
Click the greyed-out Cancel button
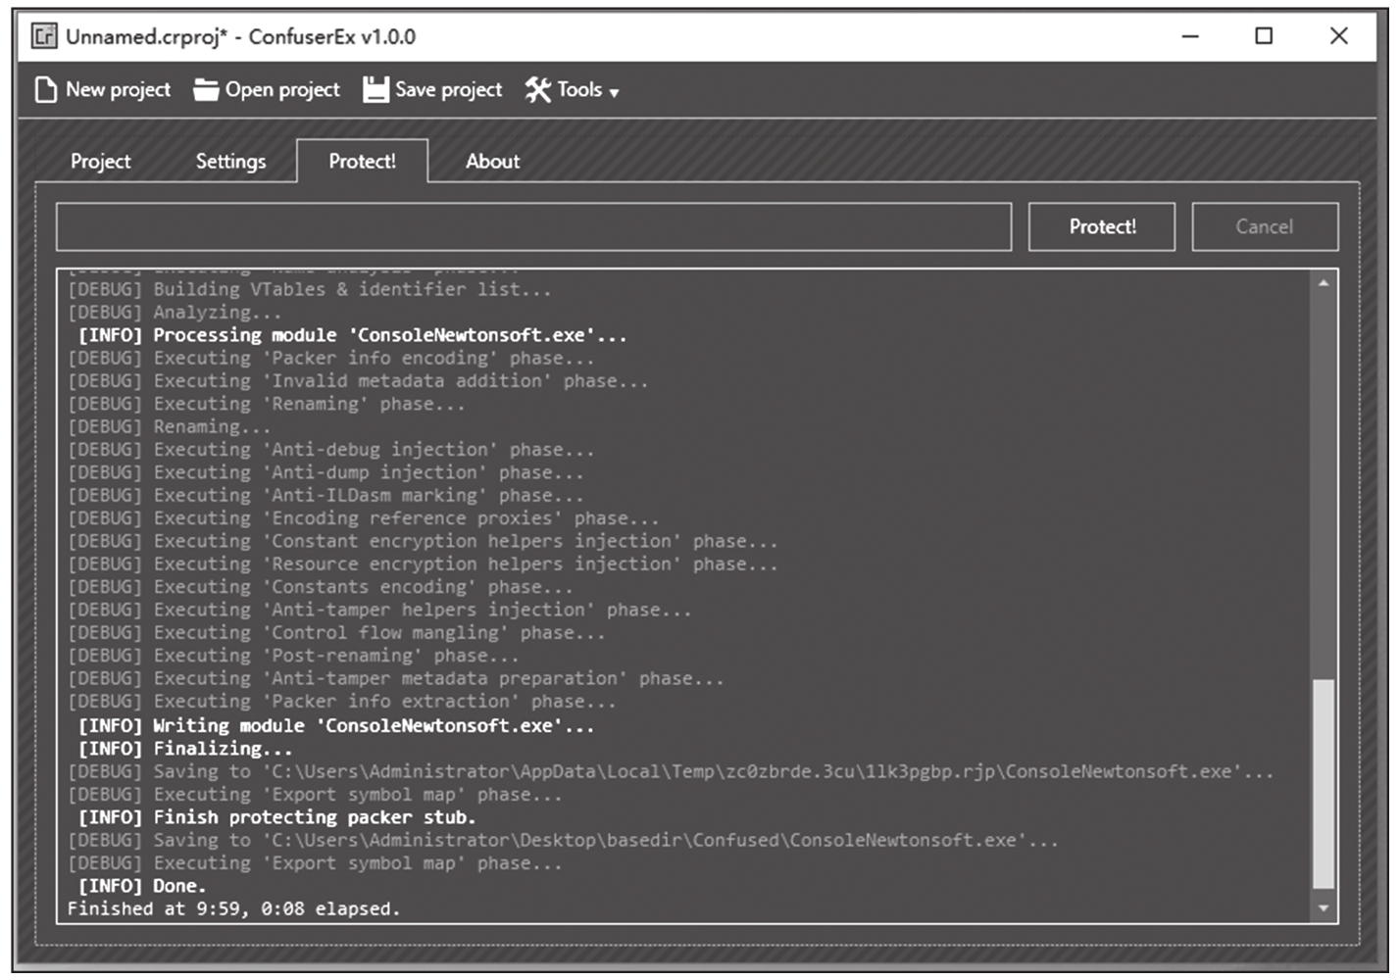1265,226
